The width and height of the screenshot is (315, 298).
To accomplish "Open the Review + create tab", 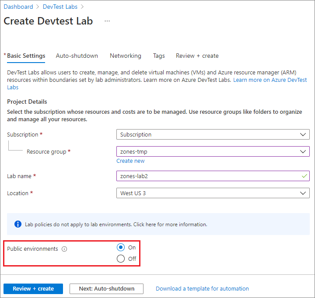I will point(197,56).
